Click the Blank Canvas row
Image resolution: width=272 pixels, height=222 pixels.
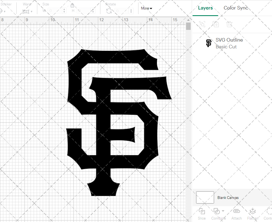228,198
